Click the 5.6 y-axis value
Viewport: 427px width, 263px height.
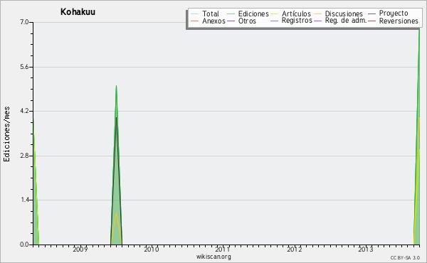[x=24, y=67]
